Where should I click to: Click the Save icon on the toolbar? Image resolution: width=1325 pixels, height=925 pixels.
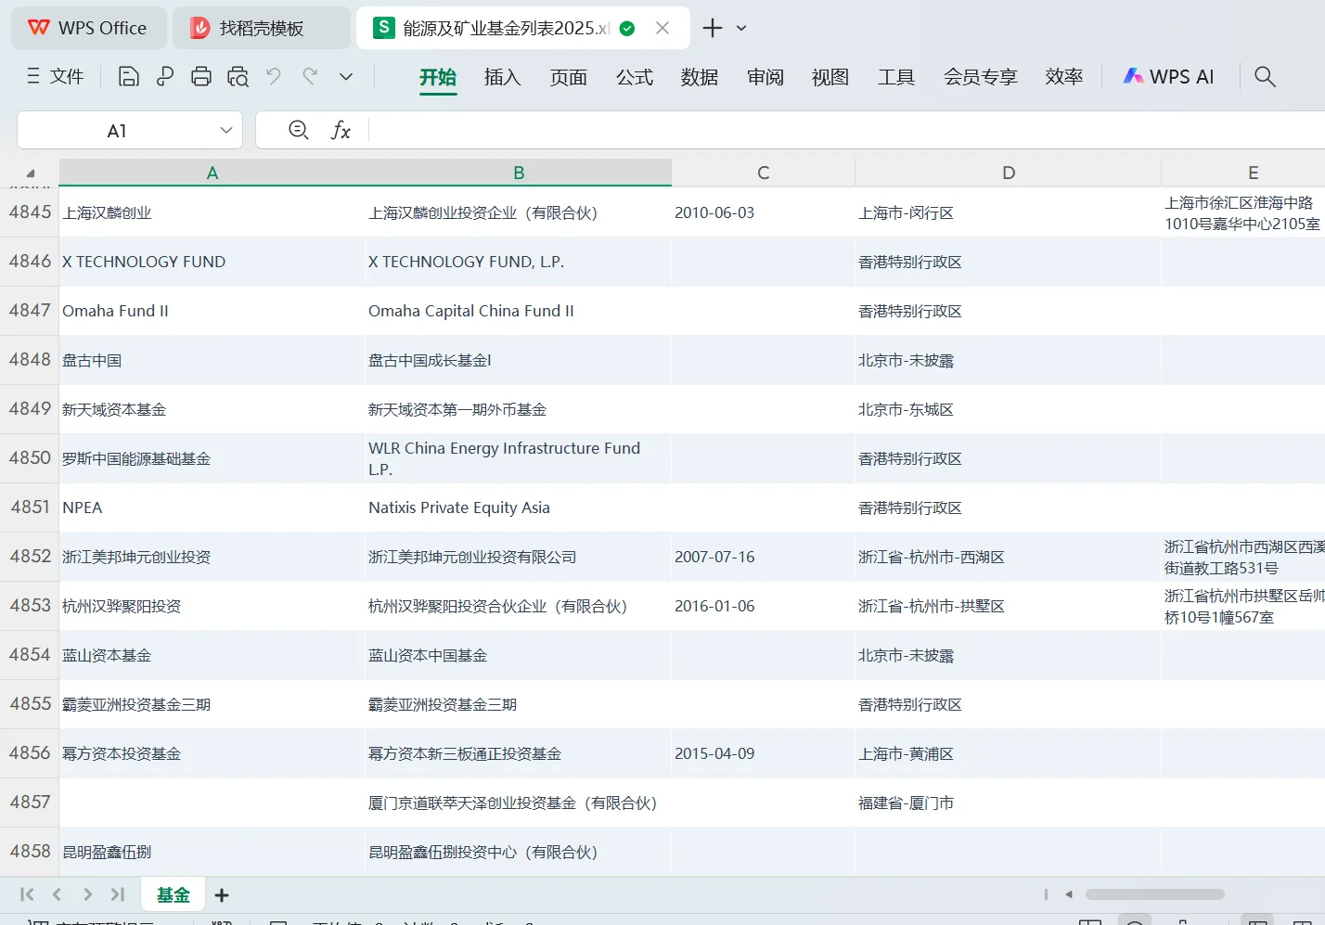pos(128,77)
